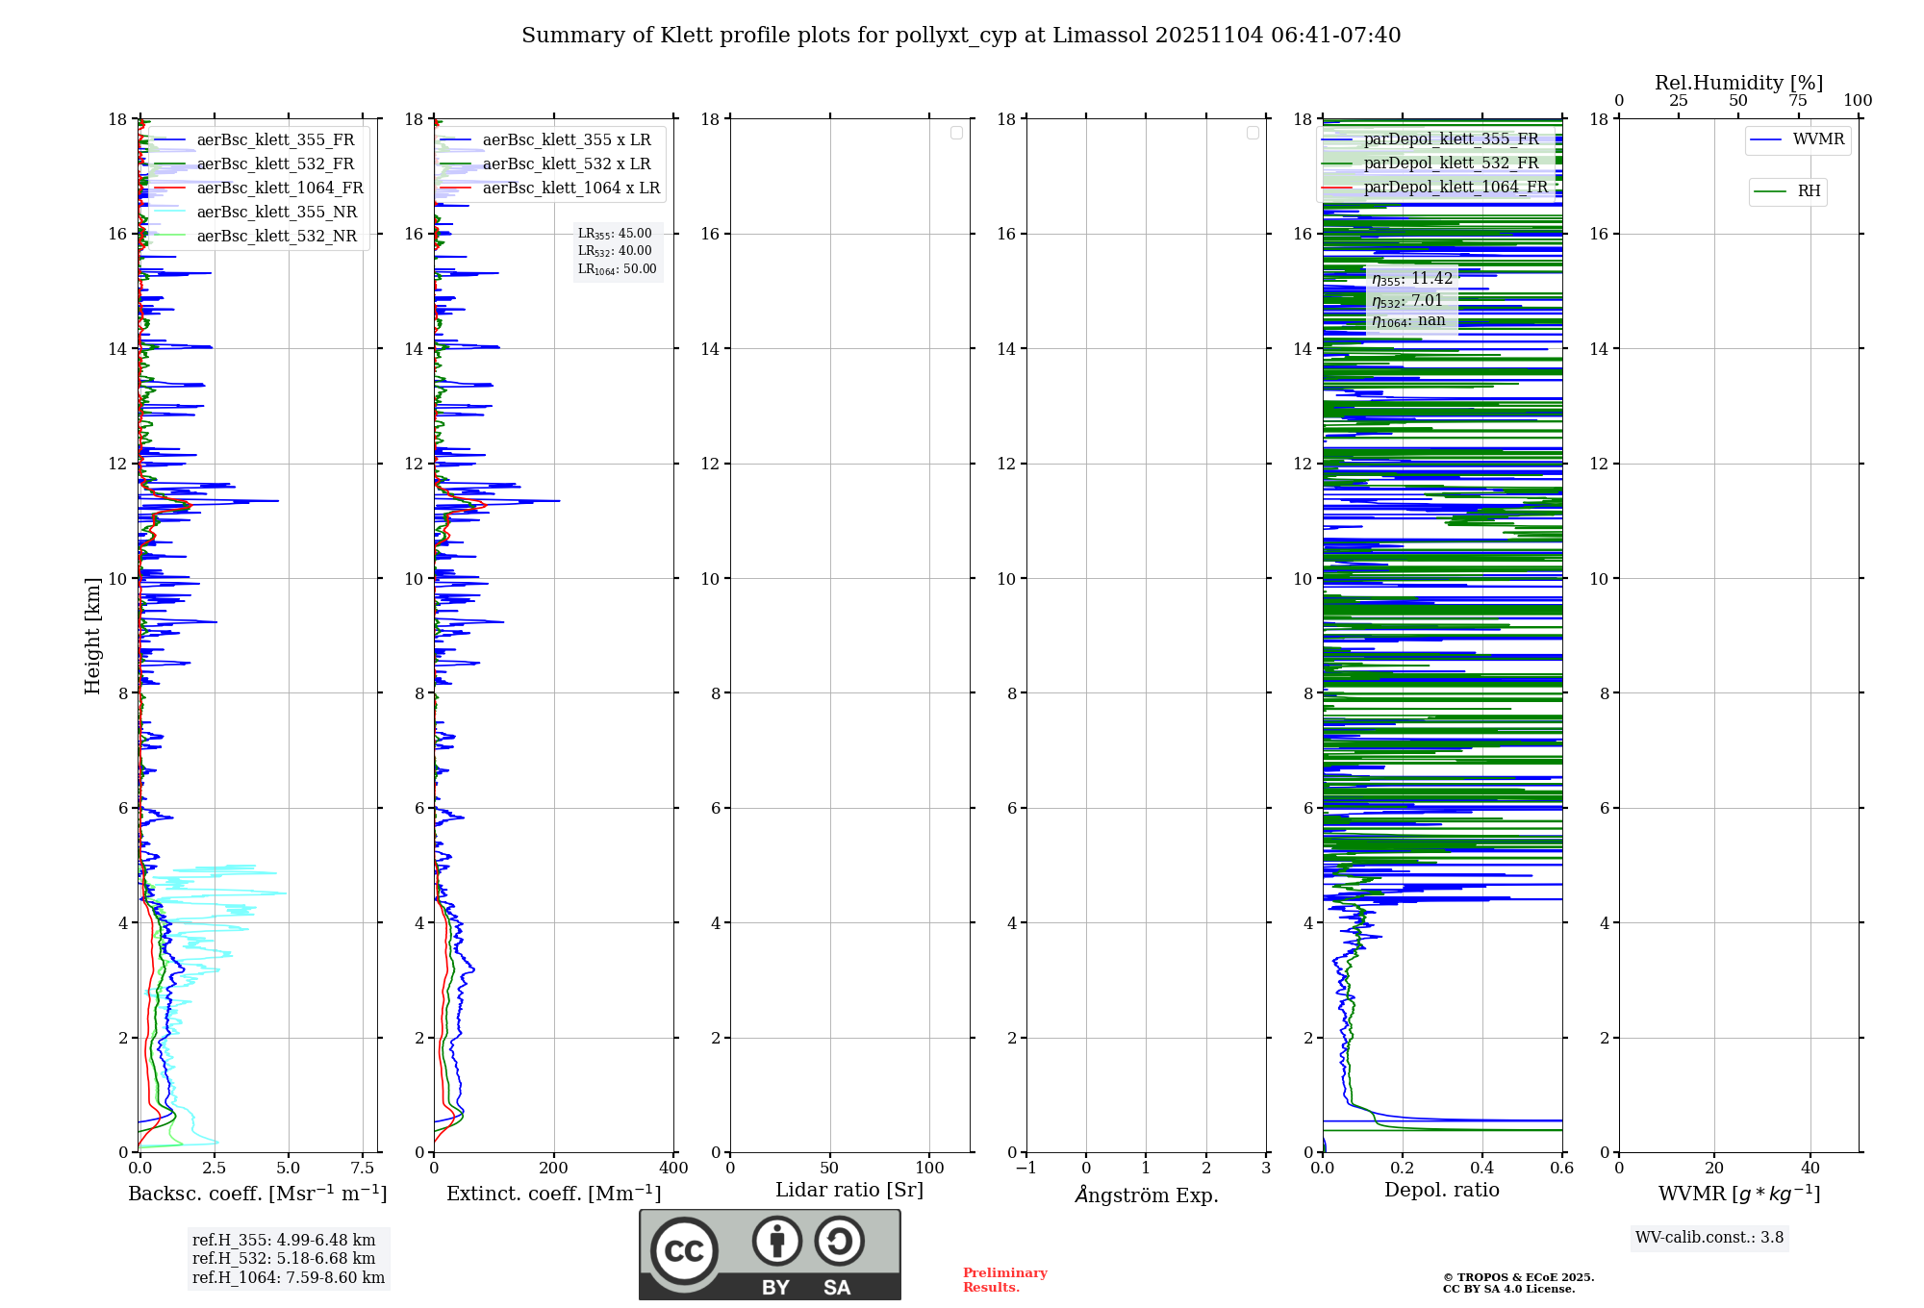Click the Rel.Humidity [%] top axis label

(1738, 83)
